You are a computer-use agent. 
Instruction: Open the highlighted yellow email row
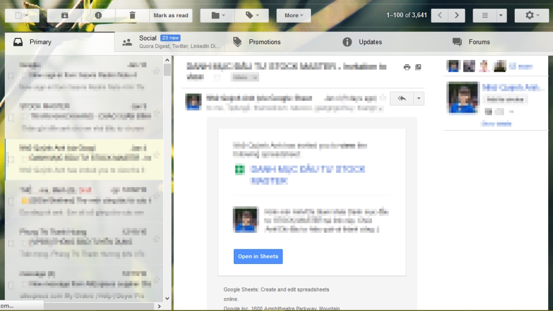pos(84,159)
